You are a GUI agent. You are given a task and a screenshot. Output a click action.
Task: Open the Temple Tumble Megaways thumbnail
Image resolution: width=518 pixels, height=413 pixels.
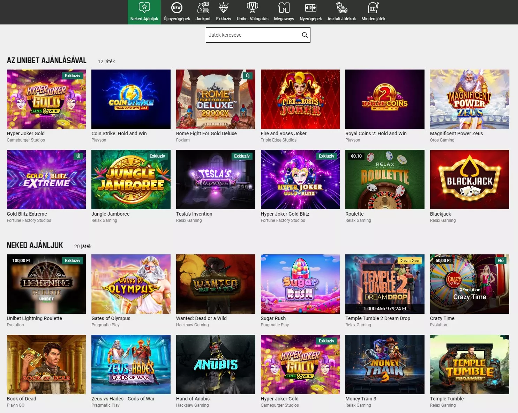pos(469,364)
